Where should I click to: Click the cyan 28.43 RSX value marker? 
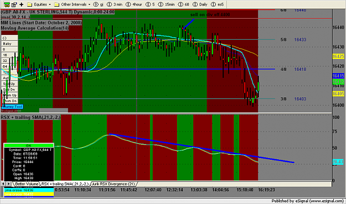point(338,162)
